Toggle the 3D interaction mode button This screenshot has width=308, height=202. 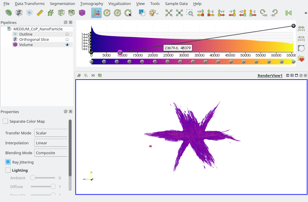[x=93, y=75]
